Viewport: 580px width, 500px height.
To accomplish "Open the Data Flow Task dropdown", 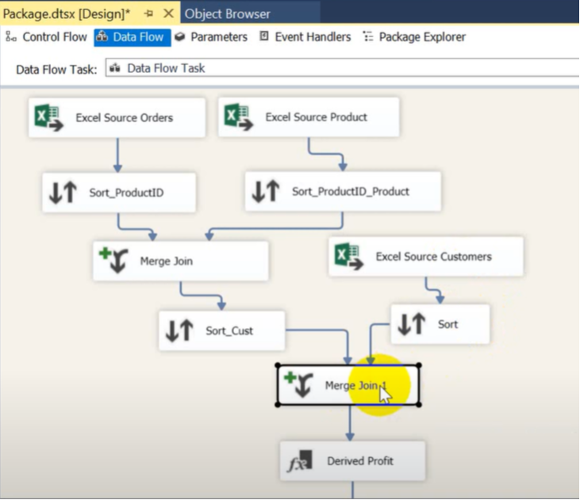I will (x=341, y=69).
